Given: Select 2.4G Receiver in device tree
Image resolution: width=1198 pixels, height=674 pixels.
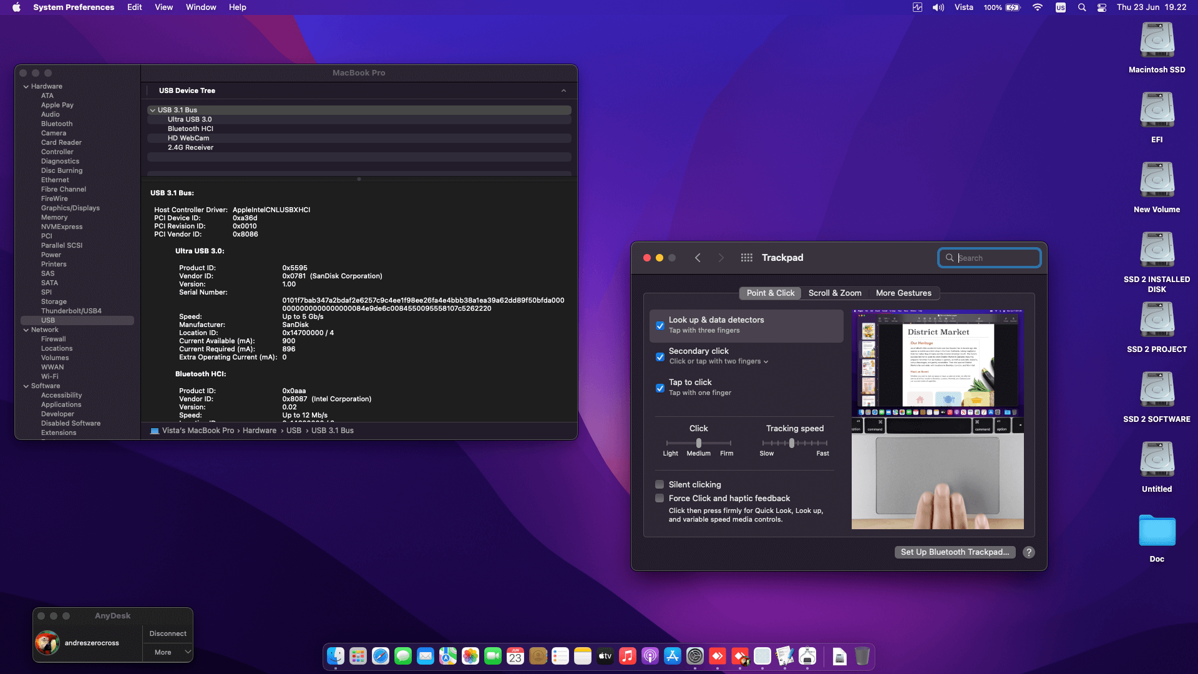Looking at the screenshot, I should point(359,147).
